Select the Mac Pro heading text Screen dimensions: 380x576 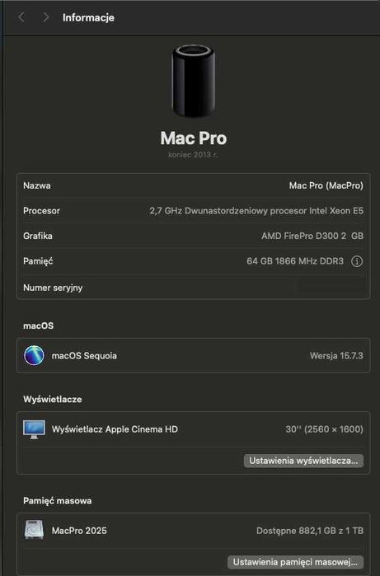click(x=194, y=138)
